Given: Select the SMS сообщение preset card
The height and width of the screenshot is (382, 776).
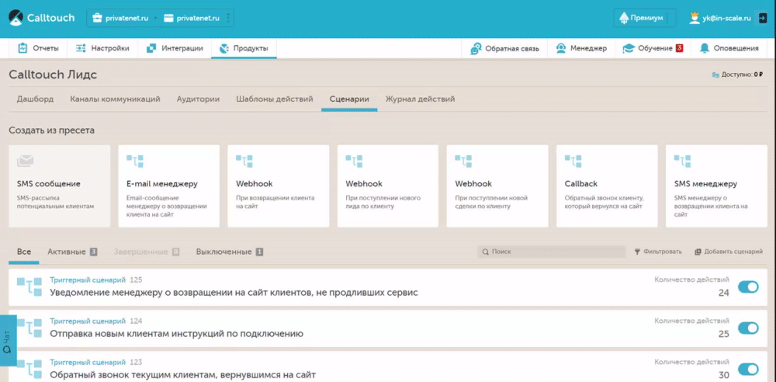Looking at the screenshot, I should 60,186.
